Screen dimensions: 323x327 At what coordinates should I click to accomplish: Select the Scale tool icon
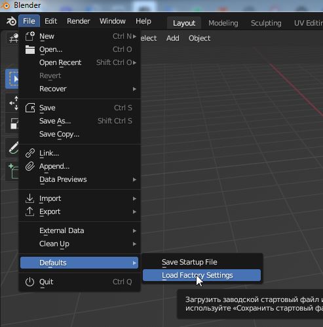point(13,123)
